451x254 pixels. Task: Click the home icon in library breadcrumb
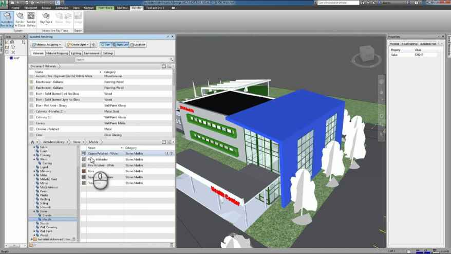click(33, 142)
